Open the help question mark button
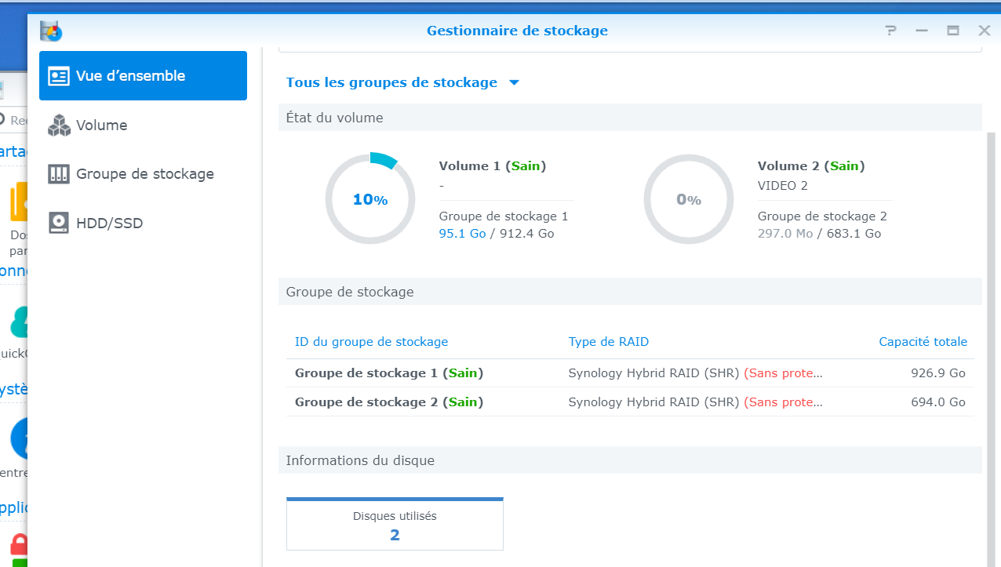 (890, 31)
